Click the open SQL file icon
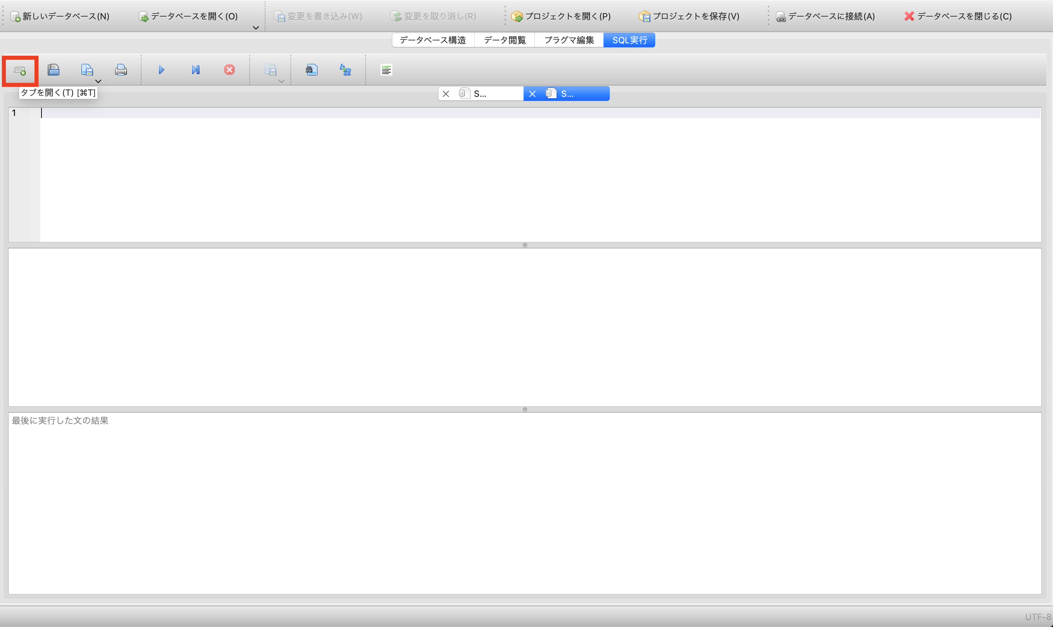The height and width of the screenshot is (627, 1053). (53, 70)
